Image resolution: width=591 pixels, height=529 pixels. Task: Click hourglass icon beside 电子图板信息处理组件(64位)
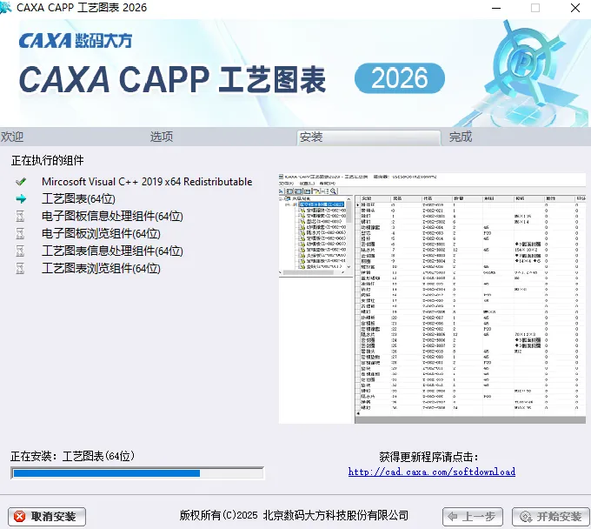[x=20, y=216]
